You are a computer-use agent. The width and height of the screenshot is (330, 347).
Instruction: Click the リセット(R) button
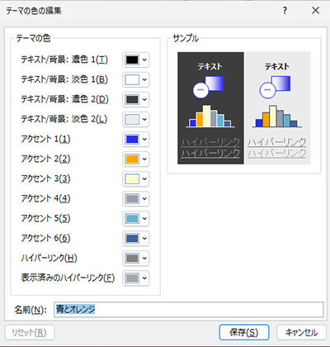(x=30, y=332)
